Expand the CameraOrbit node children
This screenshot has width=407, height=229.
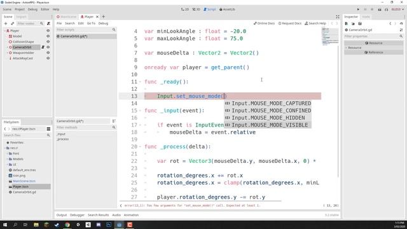coord(8,47)
